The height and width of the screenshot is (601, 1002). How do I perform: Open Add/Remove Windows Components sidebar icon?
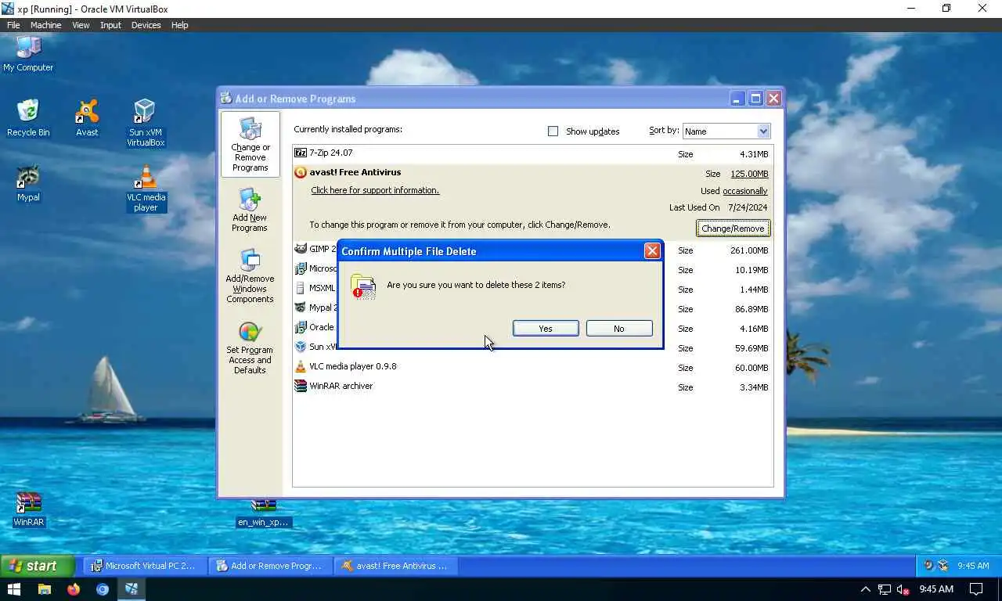250,276
